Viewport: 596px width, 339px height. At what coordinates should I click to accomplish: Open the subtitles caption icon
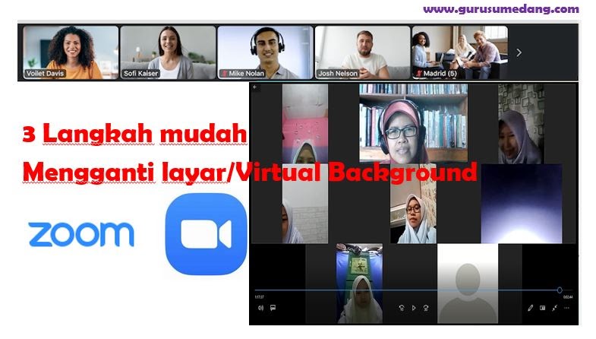(x=273, y=308)
